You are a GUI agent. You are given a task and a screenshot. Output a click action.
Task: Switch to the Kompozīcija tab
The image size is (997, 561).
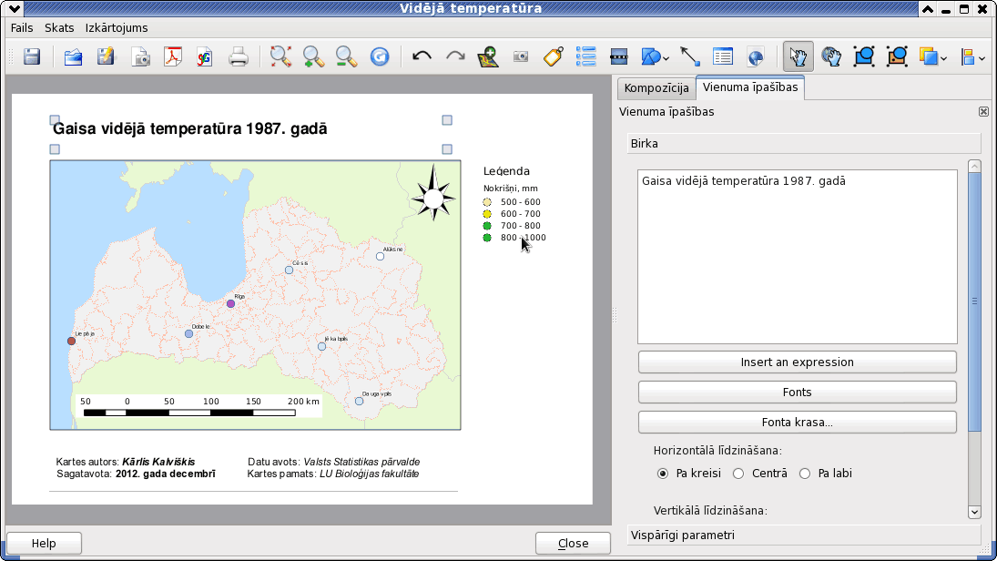coord(656,88)
